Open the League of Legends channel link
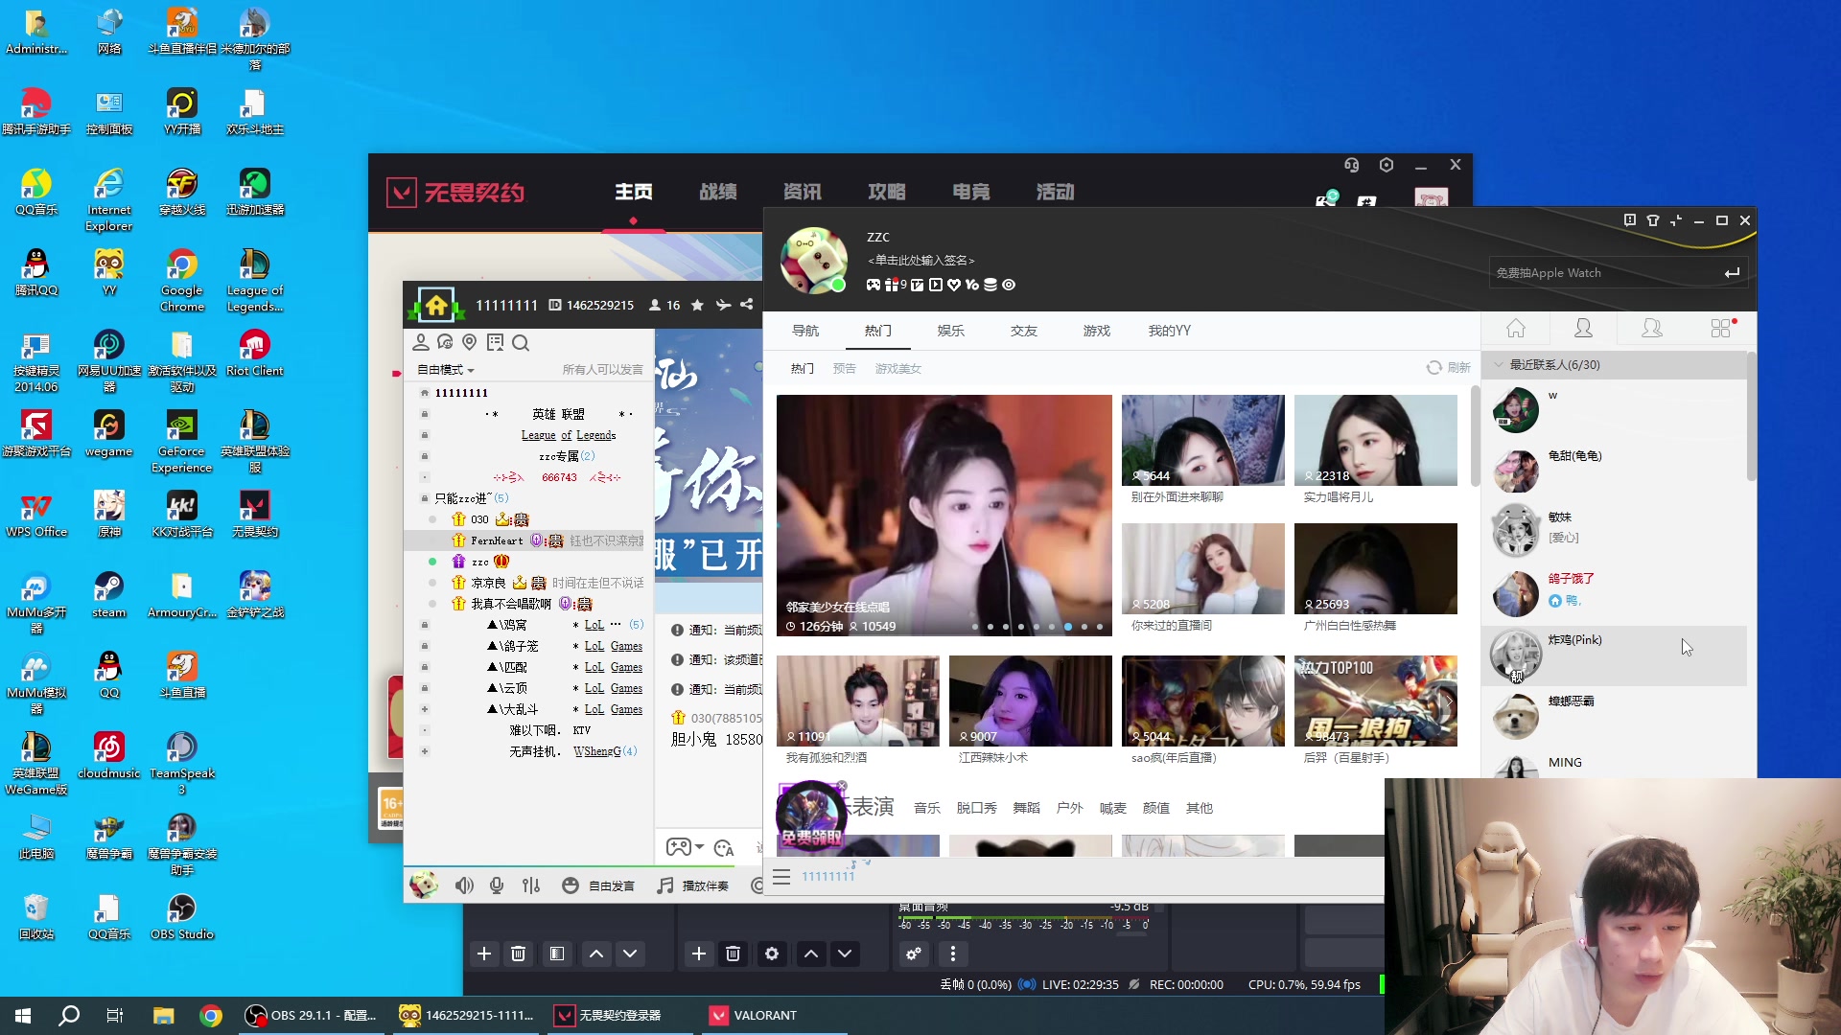The width and height of the screenshot is (1841, 1035). coord(569,435)
